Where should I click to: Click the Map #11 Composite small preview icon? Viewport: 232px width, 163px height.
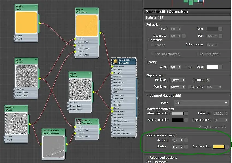(x=78, y=122)
